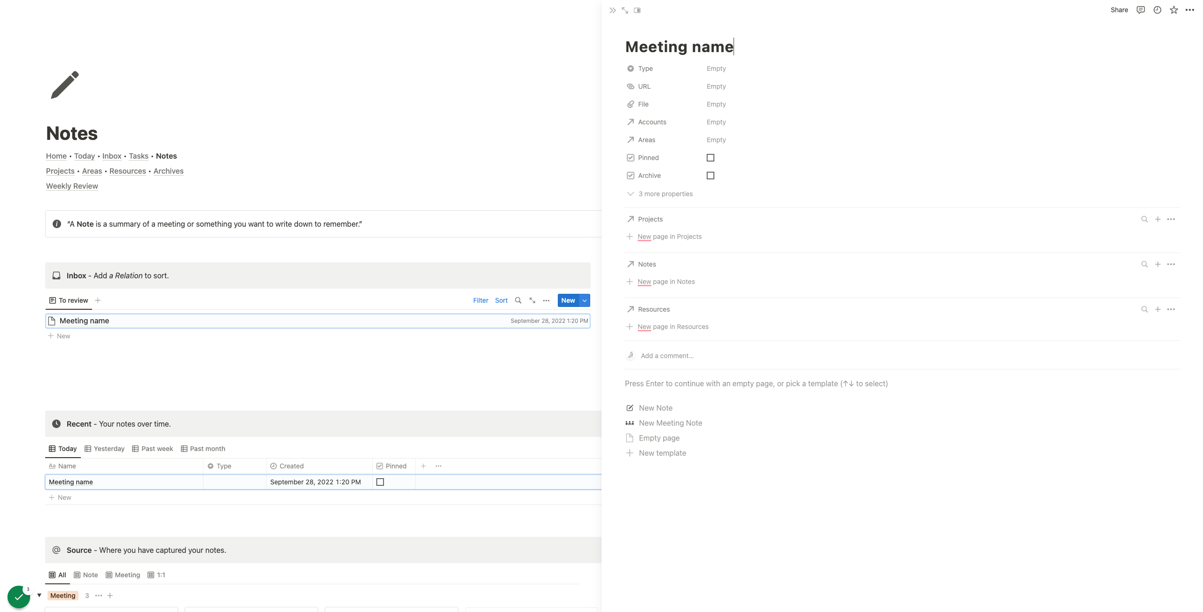The width and height of the screenshot is (1203, 612).
Task: View page history clock icon
Action: click(x=1157, y=10)
